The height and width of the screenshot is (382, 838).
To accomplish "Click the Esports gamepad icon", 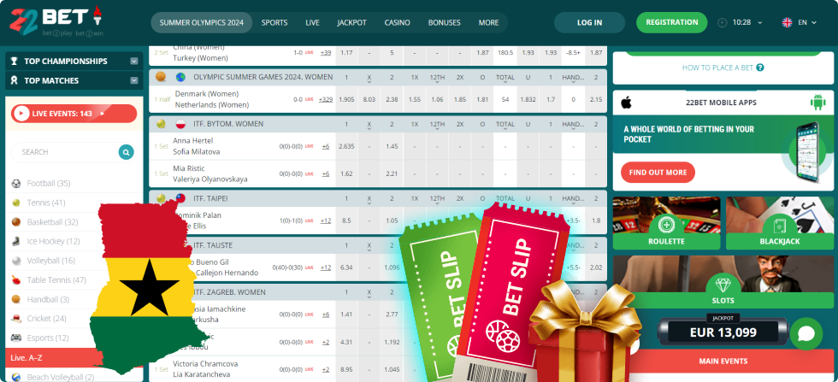I will pyautogui.click(x=16, y=338).
